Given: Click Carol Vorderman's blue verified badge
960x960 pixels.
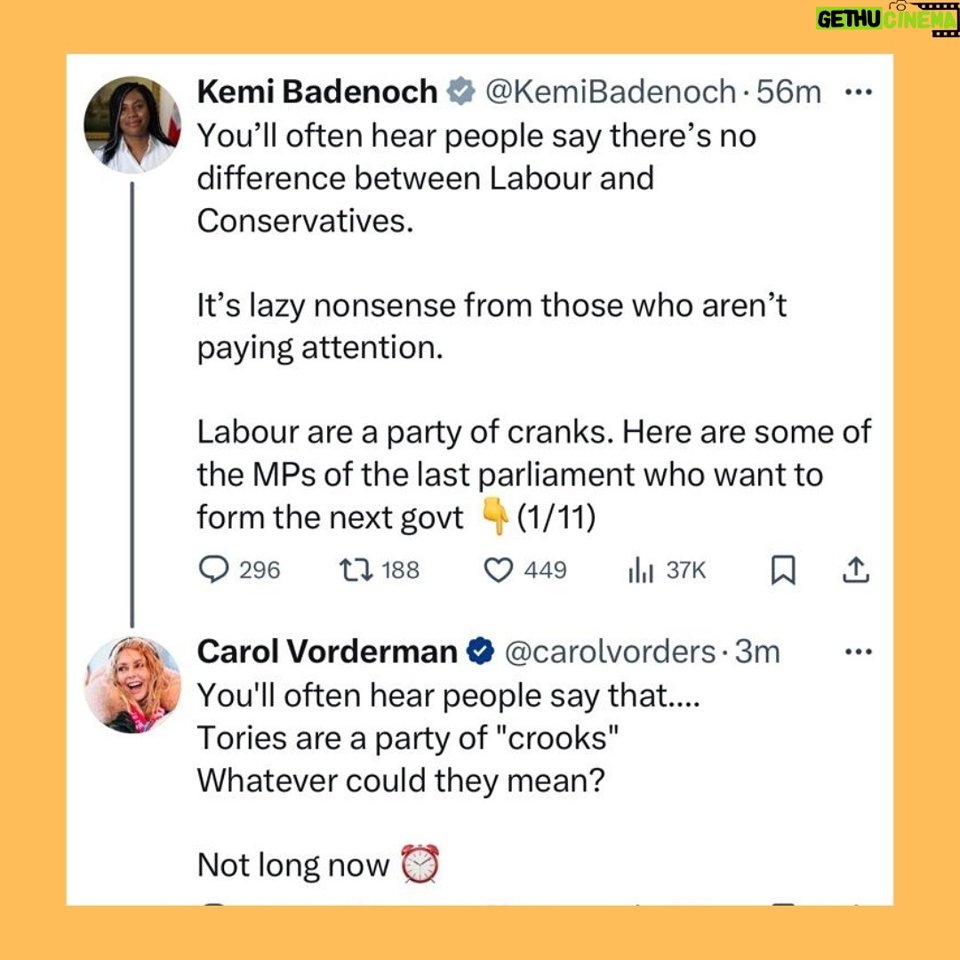Looking at the screenshot, I should 480,652.
